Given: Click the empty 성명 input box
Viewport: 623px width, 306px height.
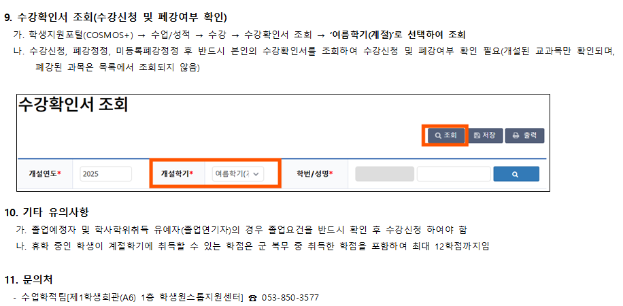Looking at the screenshot, I should click(454, 174).
